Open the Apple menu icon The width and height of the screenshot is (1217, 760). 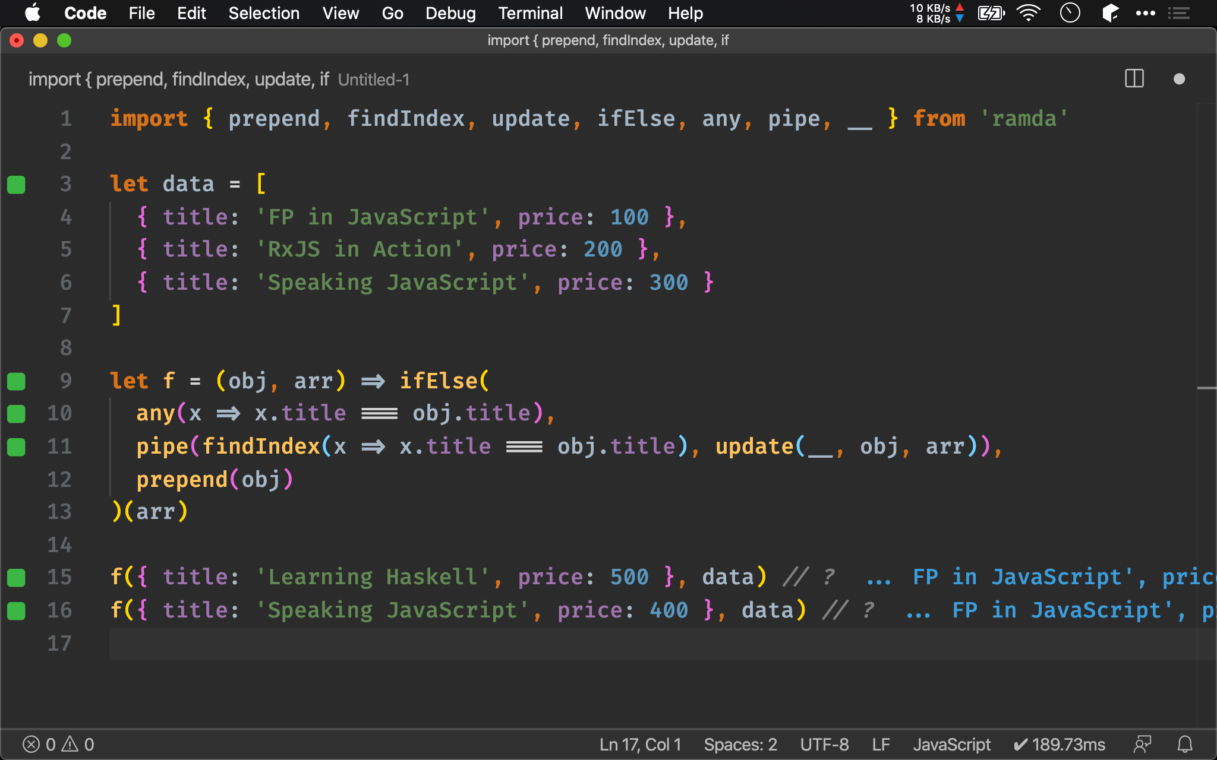coord(33,12)
